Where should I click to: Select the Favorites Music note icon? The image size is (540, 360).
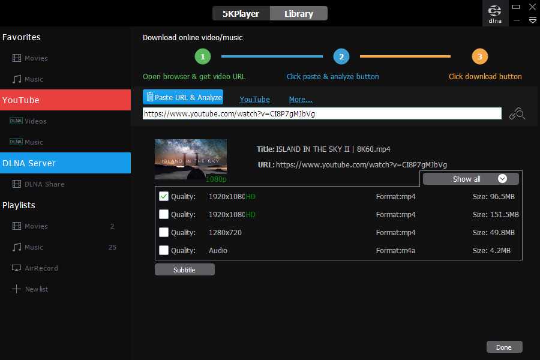click(x=16, y=79)
